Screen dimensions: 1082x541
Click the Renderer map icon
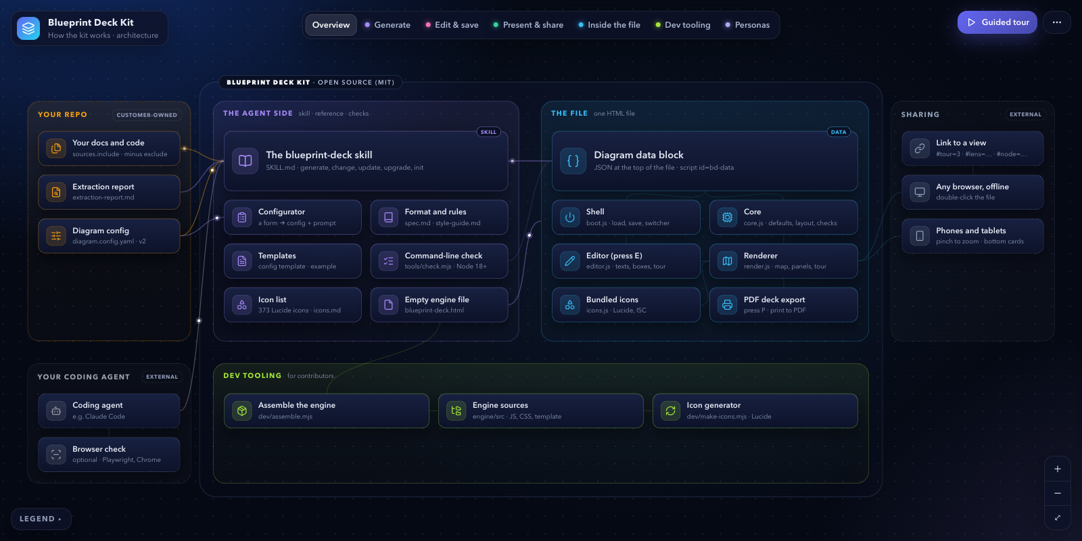pyautogui.click(x=728, y=261)
